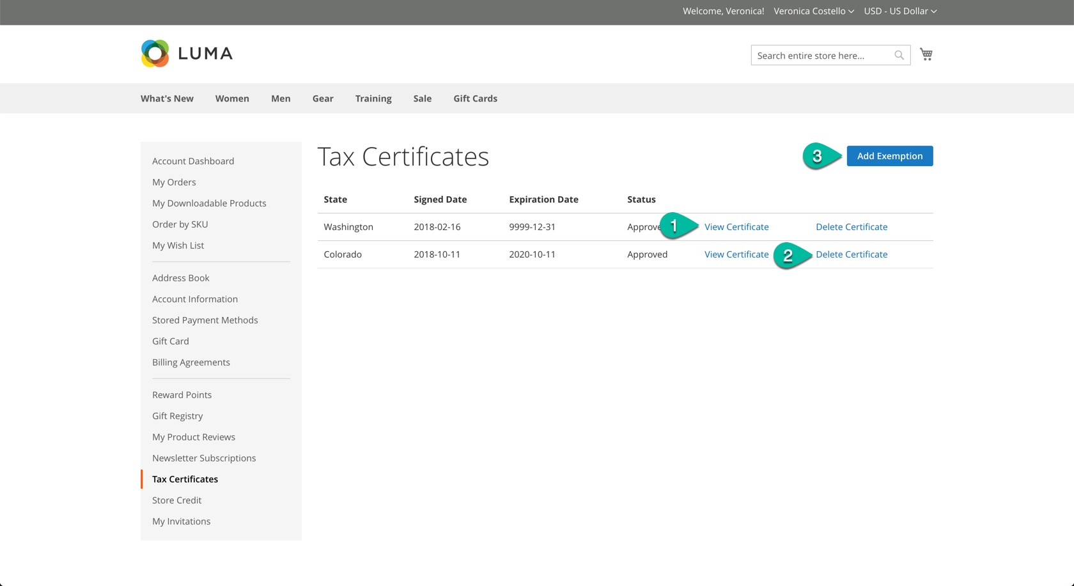1074x586 pixels.
Task: Expand the USD - US Dollar currency selector
Action: (899, 11)
